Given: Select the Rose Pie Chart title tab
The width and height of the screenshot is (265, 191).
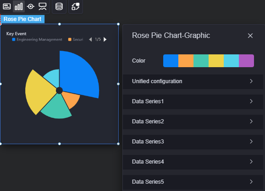Looking at the screenshot, I should (x=22, y=19).
